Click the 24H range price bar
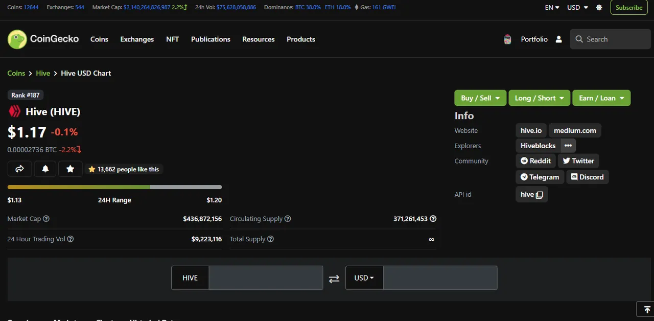Viewport: 654px width, 321px height. pyautogui.click(x=114, y=187)
